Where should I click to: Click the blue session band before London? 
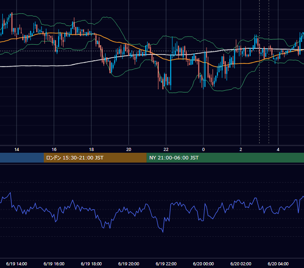22,158
